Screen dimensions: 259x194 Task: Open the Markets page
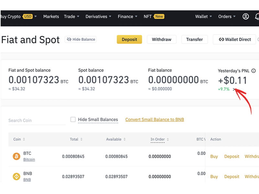pyautogui.click(x=51, y=16)
